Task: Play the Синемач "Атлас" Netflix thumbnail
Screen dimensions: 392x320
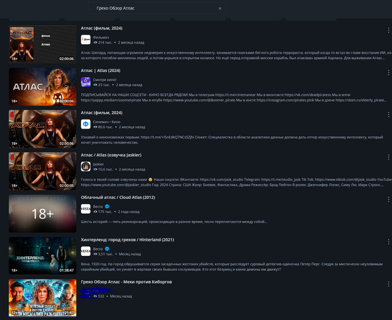Action: coord(43,129)
